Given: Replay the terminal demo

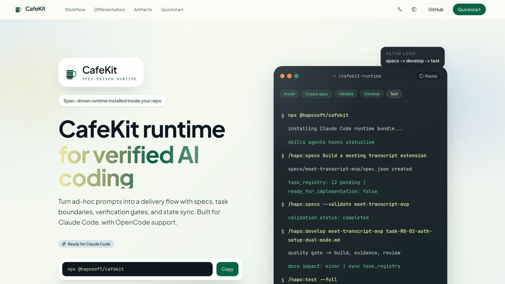Looking at the screenshot, I should (x=428, y=76).
